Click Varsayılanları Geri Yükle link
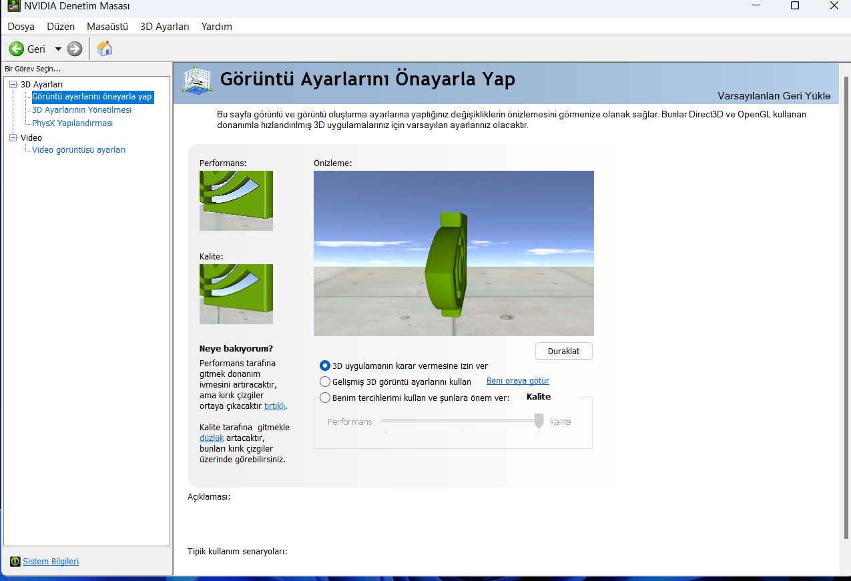The image size is (851, 581). [x=774, y=96]
